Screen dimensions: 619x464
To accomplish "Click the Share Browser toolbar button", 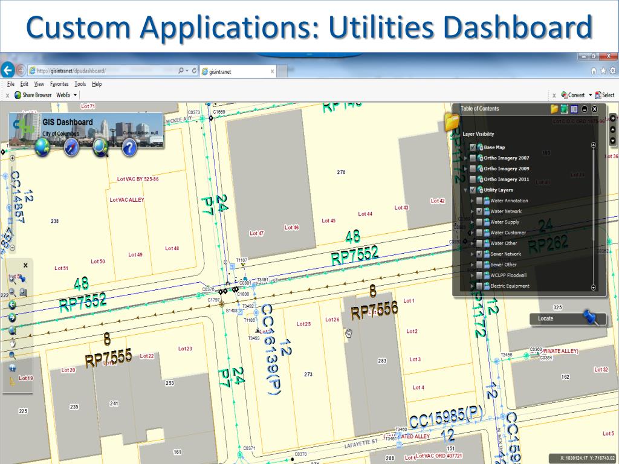I will coord(33,95).
